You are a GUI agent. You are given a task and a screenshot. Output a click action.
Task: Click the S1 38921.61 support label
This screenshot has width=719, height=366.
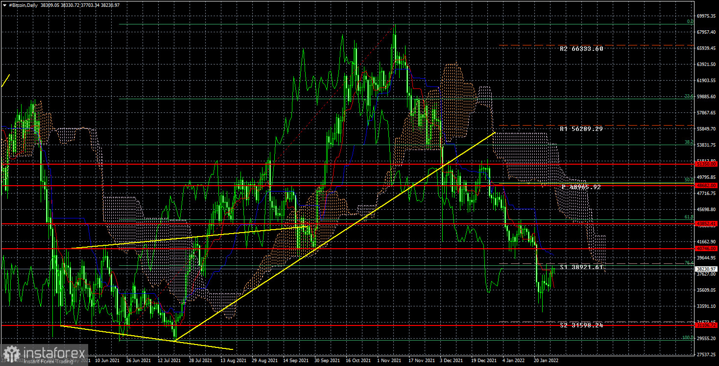coord(582,267)
